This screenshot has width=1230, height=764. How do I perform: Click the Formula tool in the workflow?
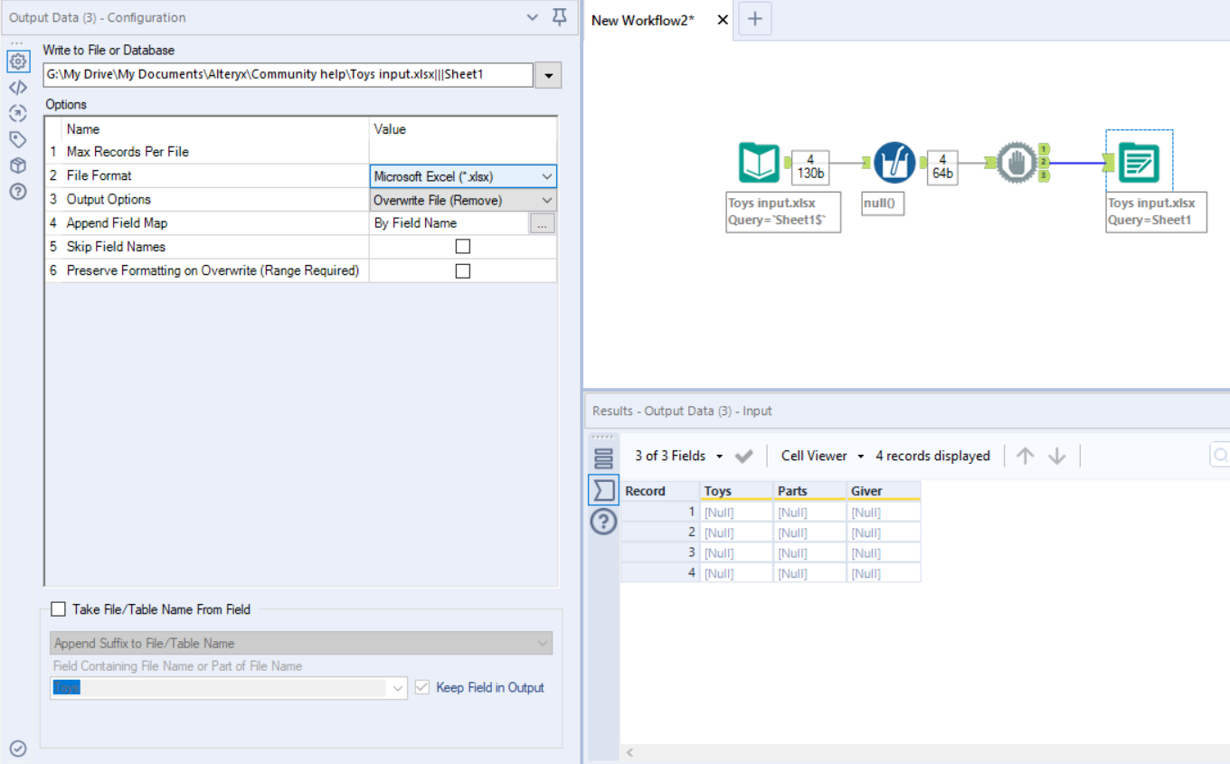(895, 163)
